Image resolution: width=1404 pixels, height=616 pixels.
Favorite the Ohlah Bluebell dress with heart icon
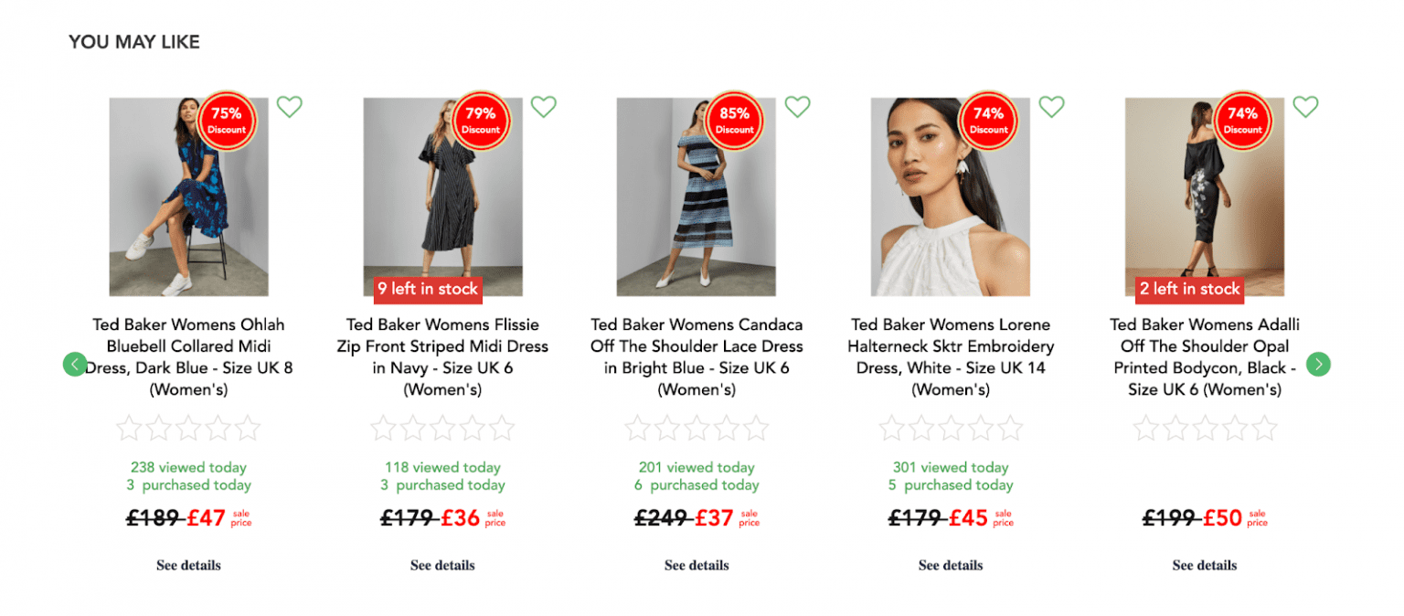[290, 107]
